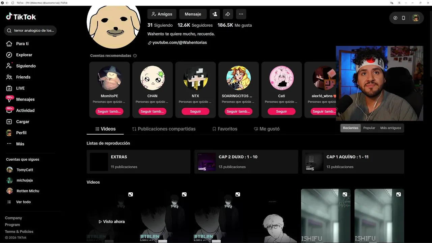Screen dimensions: 432x243
Task: Click the share arrow icon
Action: [227, 14]
